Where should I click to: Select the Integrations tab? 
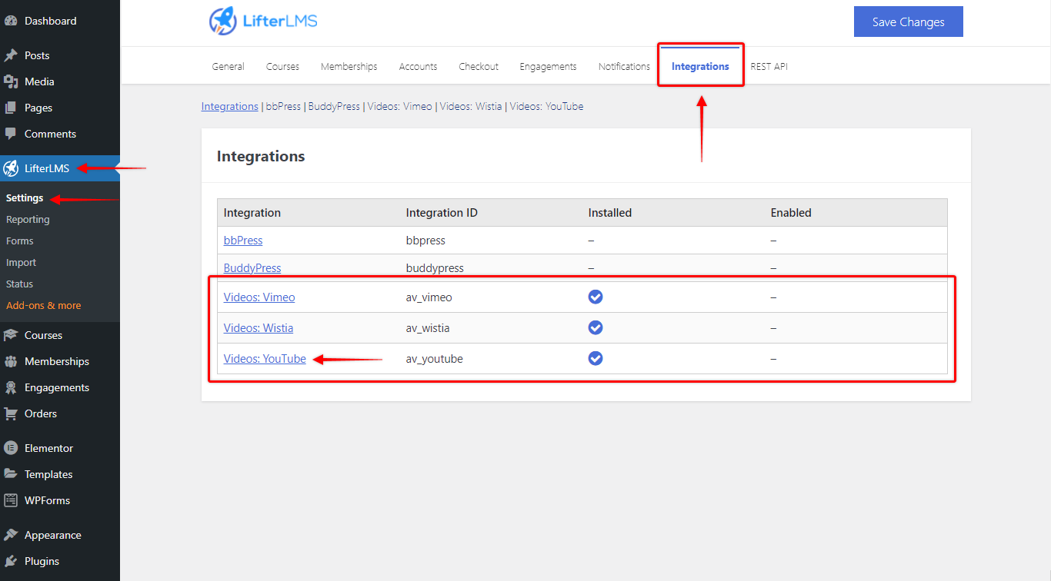pos(700,67)
